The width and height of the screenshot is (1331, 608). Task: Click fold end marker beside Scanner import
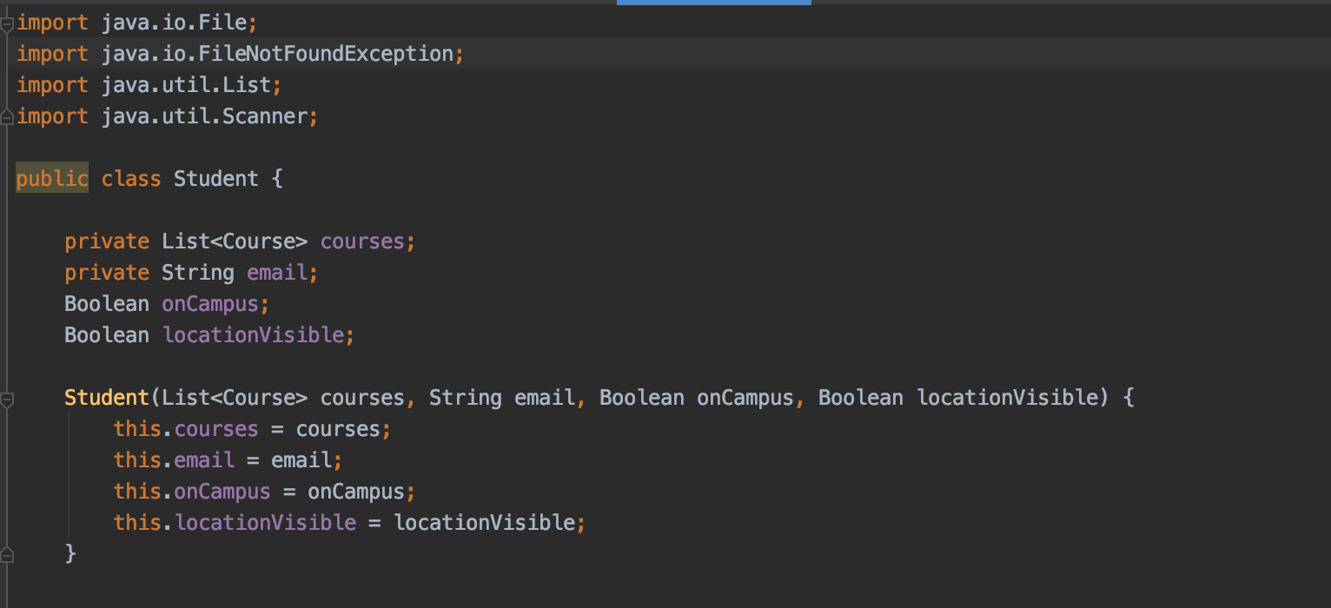7,115
